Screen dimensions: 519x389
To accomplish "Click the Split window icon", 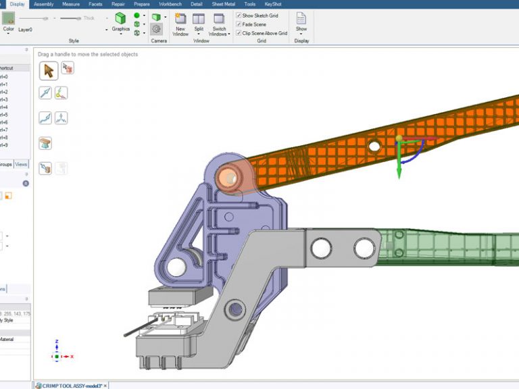I will tap(199, 19).
